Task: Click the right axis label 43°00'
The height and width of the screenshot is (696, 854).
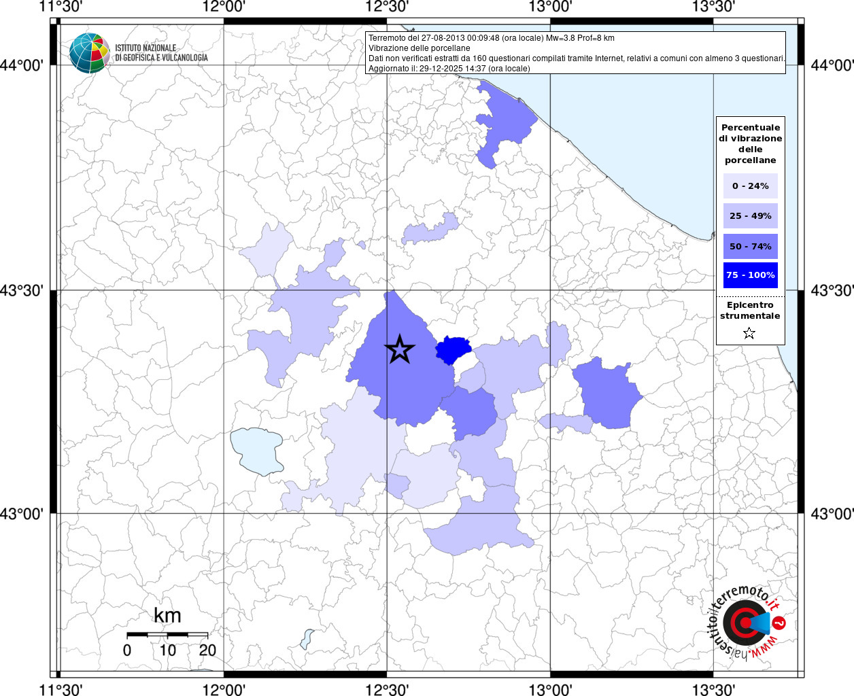Action: (832, 513)
